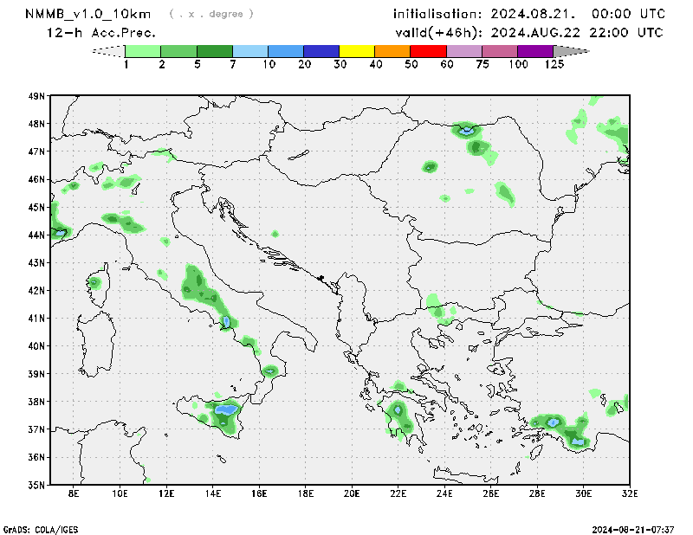This screenshot has width=693, height=535.
Task: Click the white arrow at the color scale's left end
Action: (108, 51)
